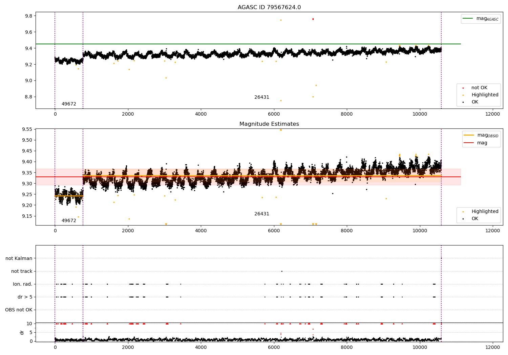This screenshot has height=355, width=508.
Task: Click the green mag AGASC horizontal line in top plot
Action: (x=248, y=44)
